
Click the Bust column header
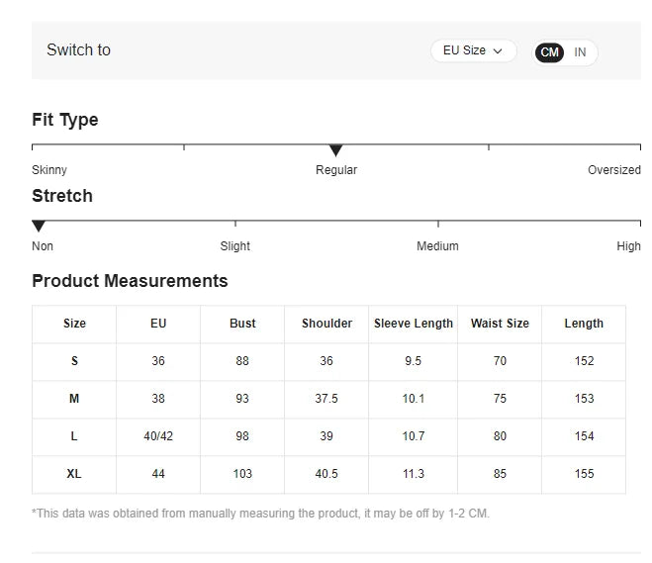click(242, 324)
